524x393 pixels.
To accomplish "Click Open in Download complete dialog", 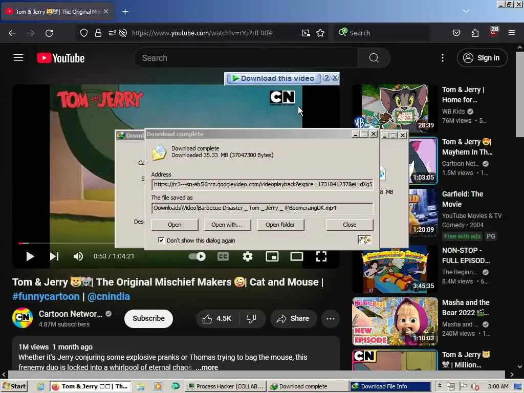I will pyautogui.click(x=175, y=225).
